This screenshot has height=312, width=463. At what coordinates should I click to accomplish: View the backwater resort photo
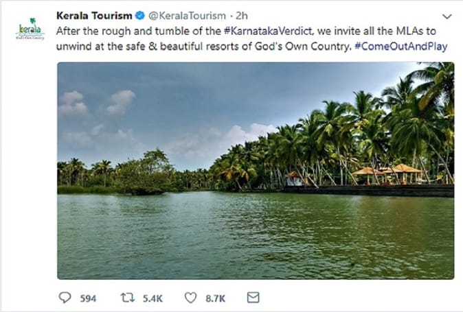(x=256, y=171)
